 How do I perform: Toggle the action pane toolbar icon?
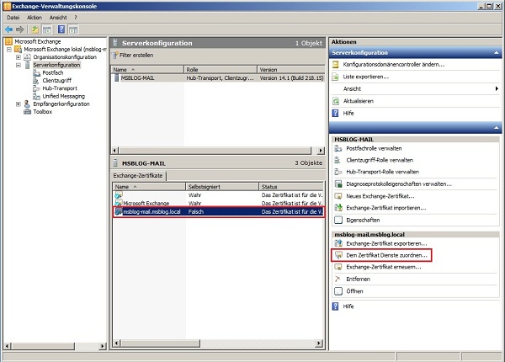pos(73,29)
